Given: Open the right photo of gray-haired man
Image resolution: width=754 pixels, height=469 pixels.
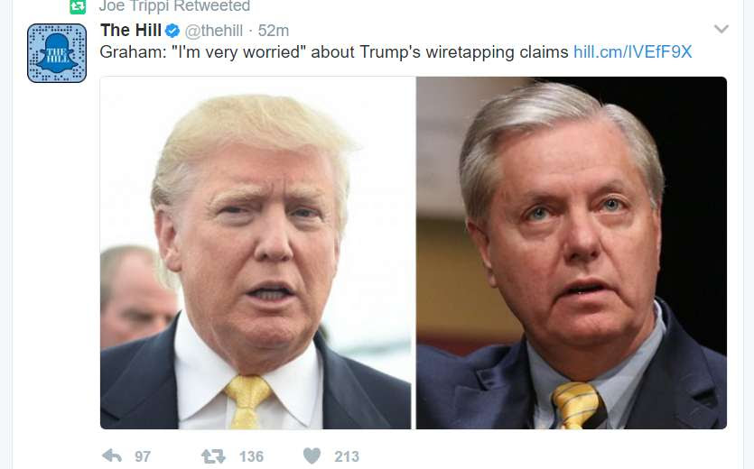Looking at the screenshot, I should point(572,253).
